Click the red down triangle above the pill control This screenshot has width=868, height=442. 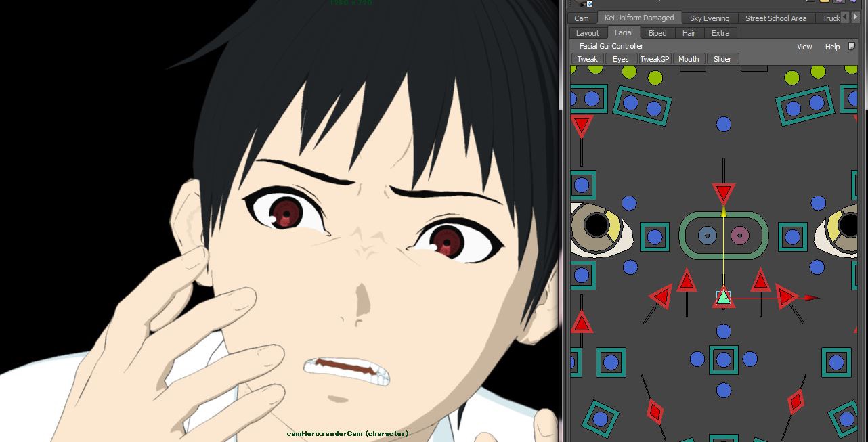724,194
